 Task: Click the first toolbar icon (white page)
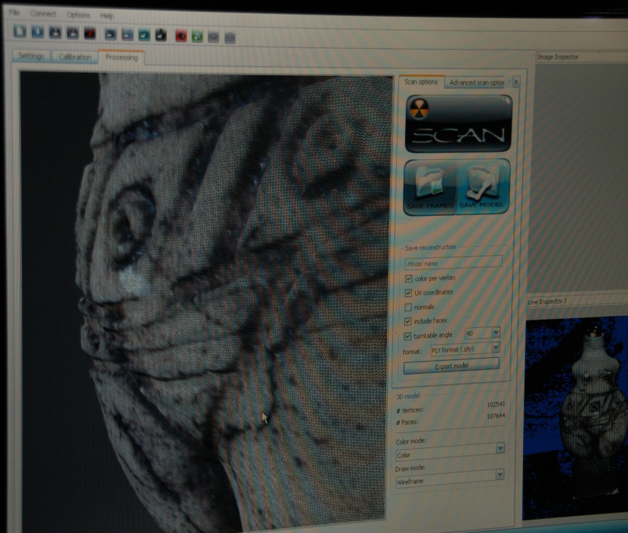coord(20,32)
